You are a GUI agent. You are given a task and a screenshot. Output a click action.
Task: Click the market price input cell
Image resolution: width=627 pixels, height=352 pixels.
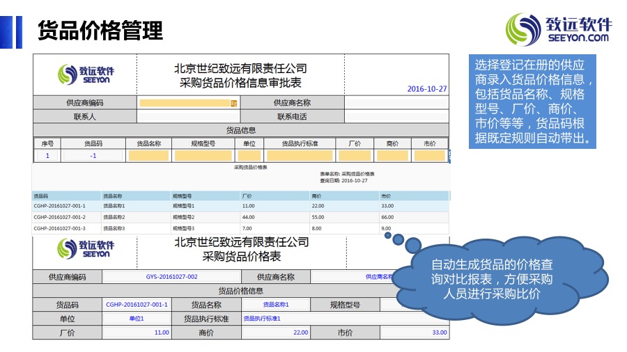[430, 156]
